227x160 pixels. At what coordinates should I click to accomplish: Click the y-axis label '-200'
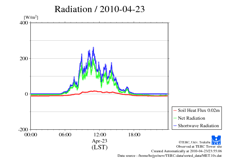23,130
